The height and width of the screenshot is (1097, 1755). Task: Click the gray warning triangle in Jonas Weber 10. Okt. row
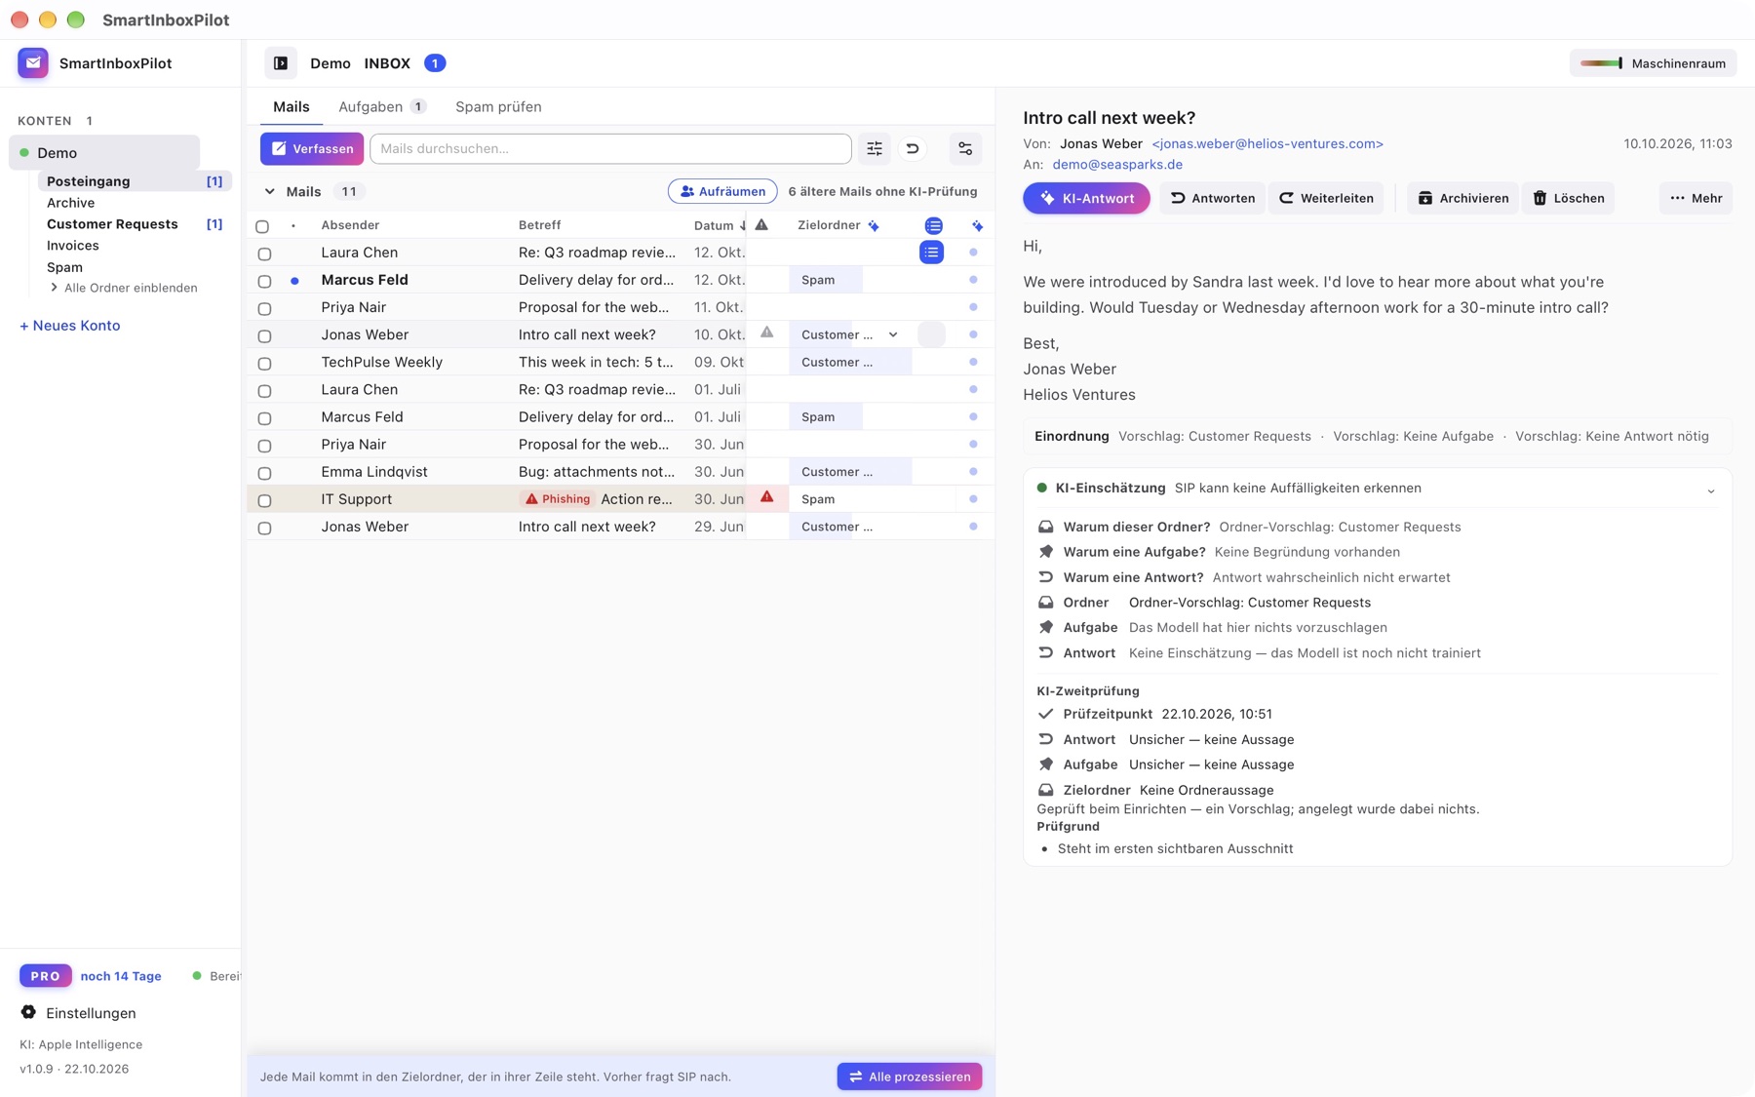[767, 333]
